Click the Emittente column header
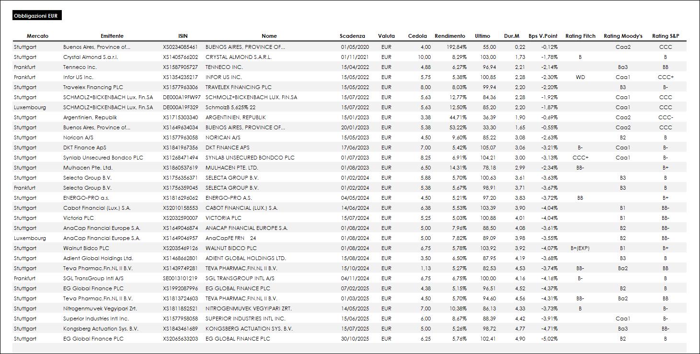This screenshot has width=700, height=354. tap(112, 36)
